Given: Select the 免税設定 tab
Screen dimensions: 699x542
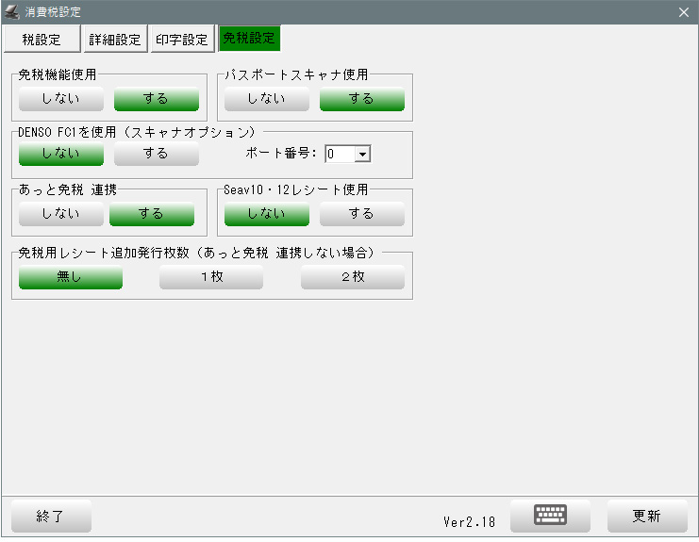Looking at the screenshot, I should [x=249, y=39].
